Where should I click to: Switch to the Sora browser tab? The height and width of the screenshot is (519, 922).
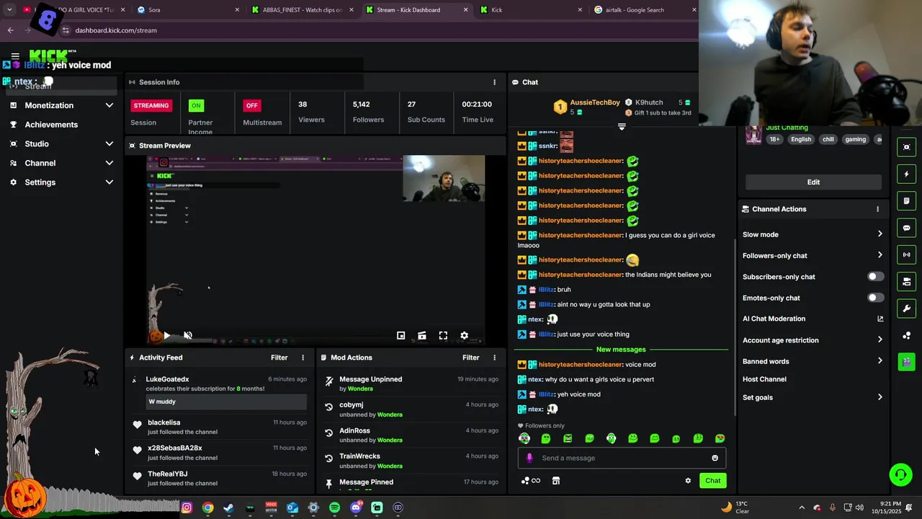(x=187, y=10)
